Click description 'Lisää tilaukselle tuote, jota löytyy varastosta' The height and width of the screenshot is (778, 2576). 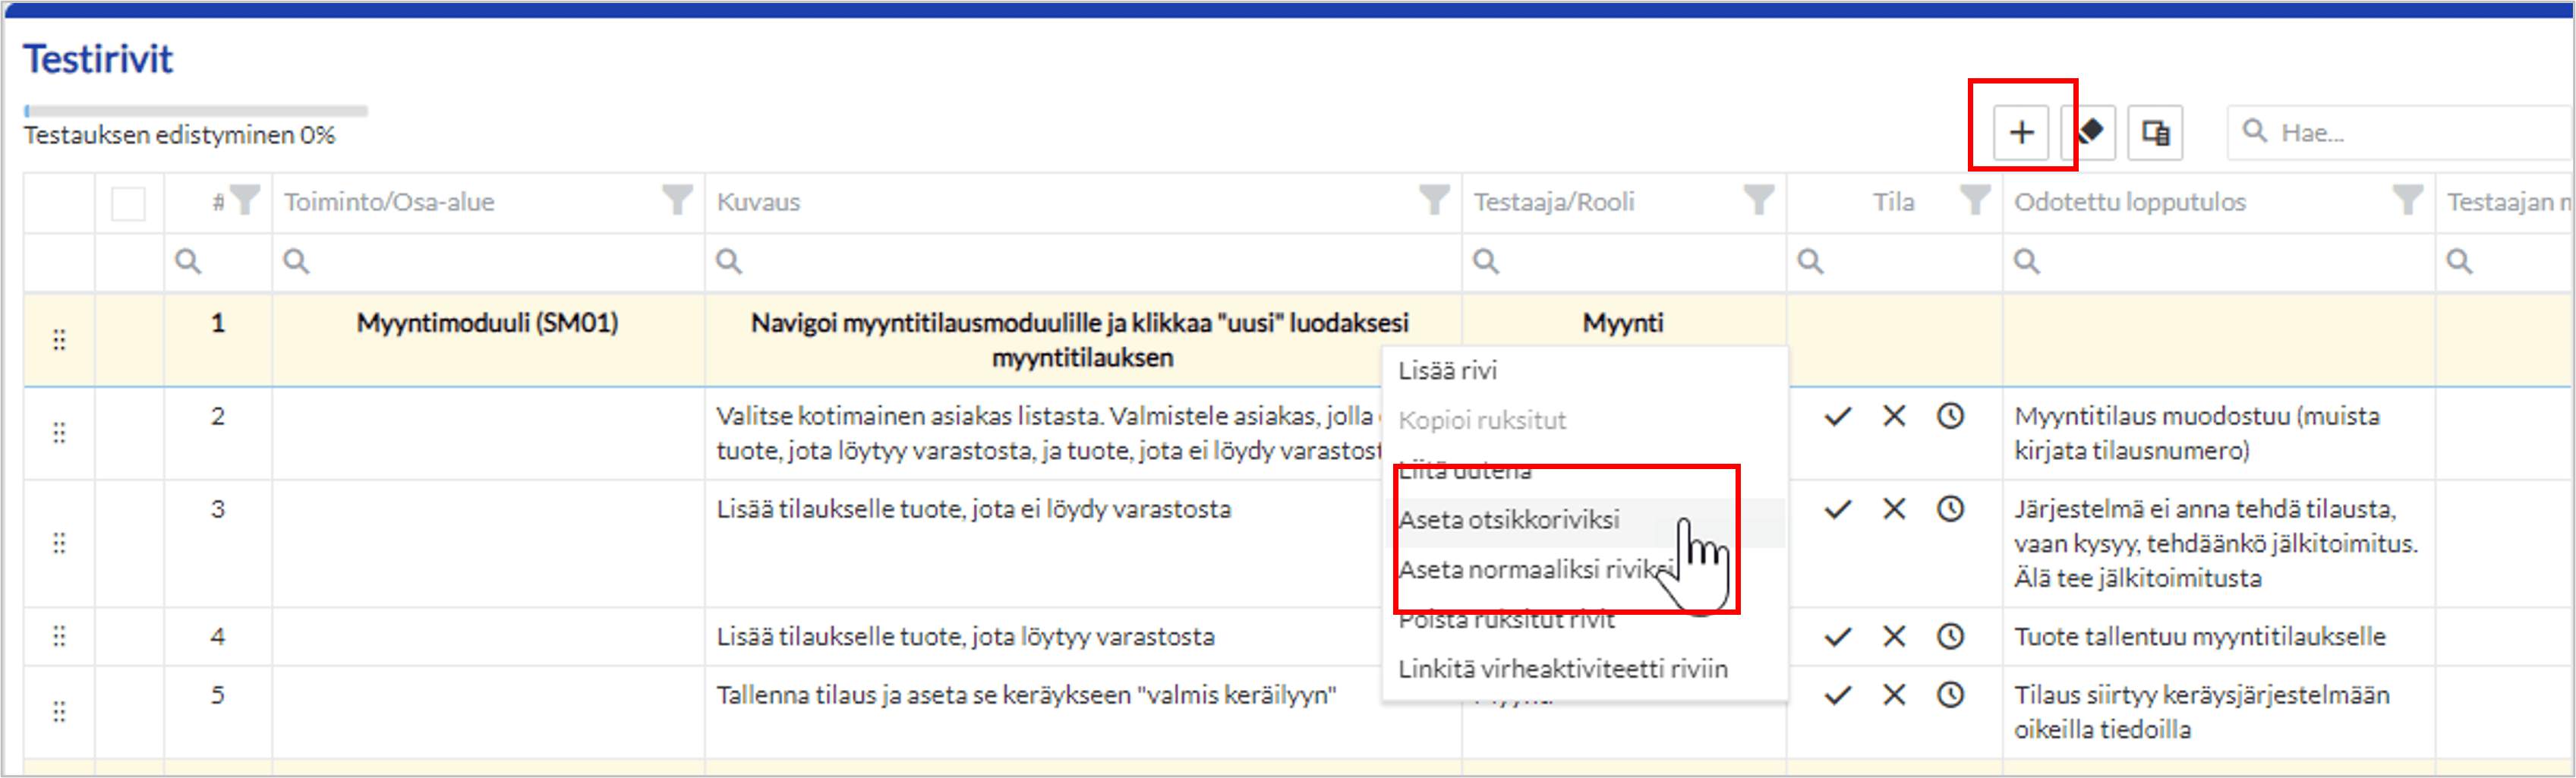[x=966, y=637]
